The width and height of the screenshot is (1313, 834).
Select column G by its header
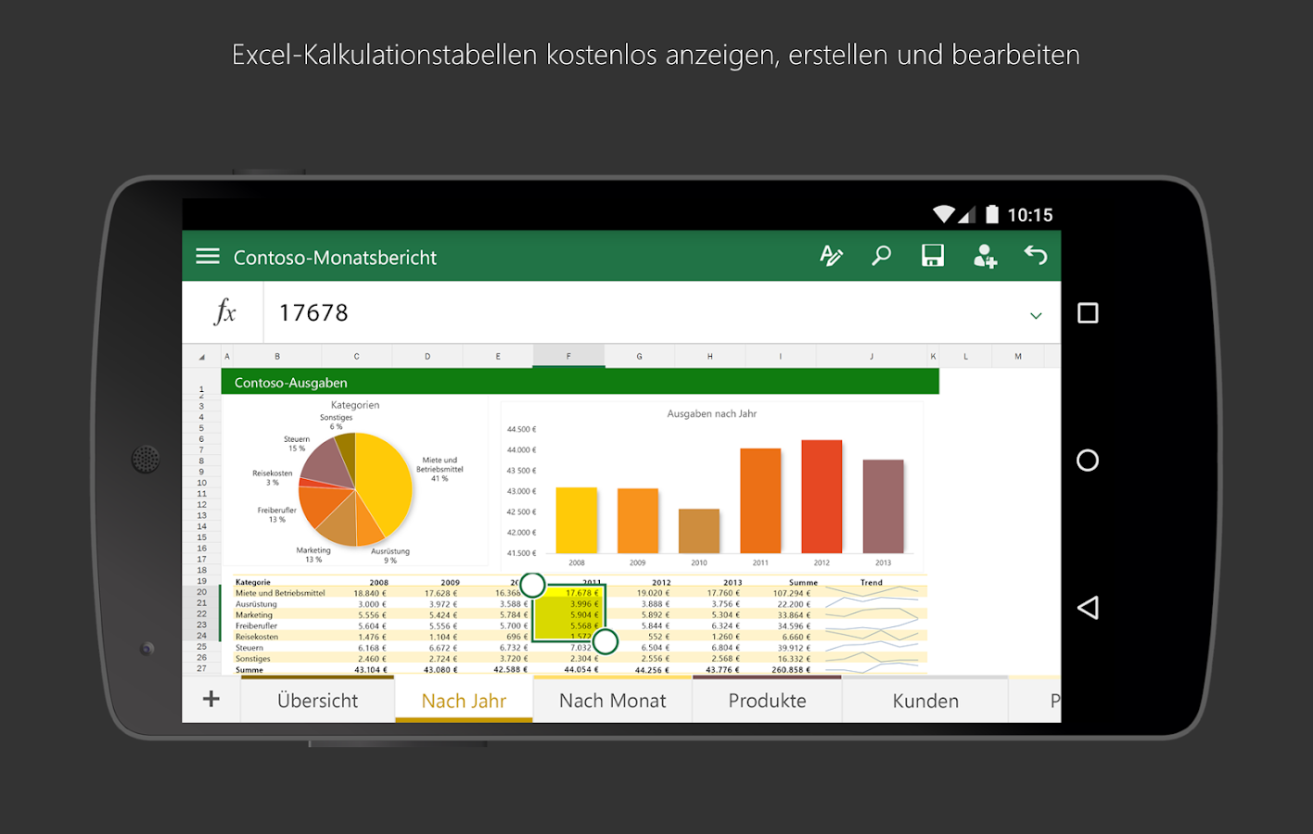click(638, 355)
